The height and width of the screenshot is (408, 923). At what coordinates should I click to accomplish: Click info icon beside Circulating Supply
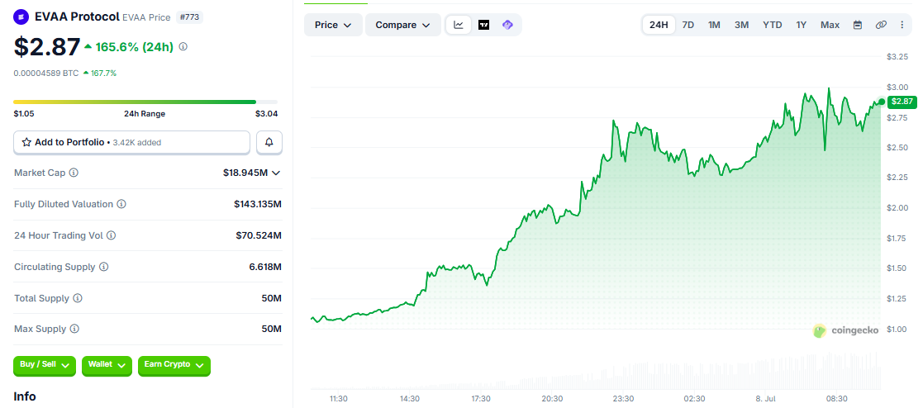click(103, 267)
